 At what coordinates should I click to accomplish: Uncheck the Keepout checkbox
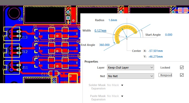[x=182, y=75]
